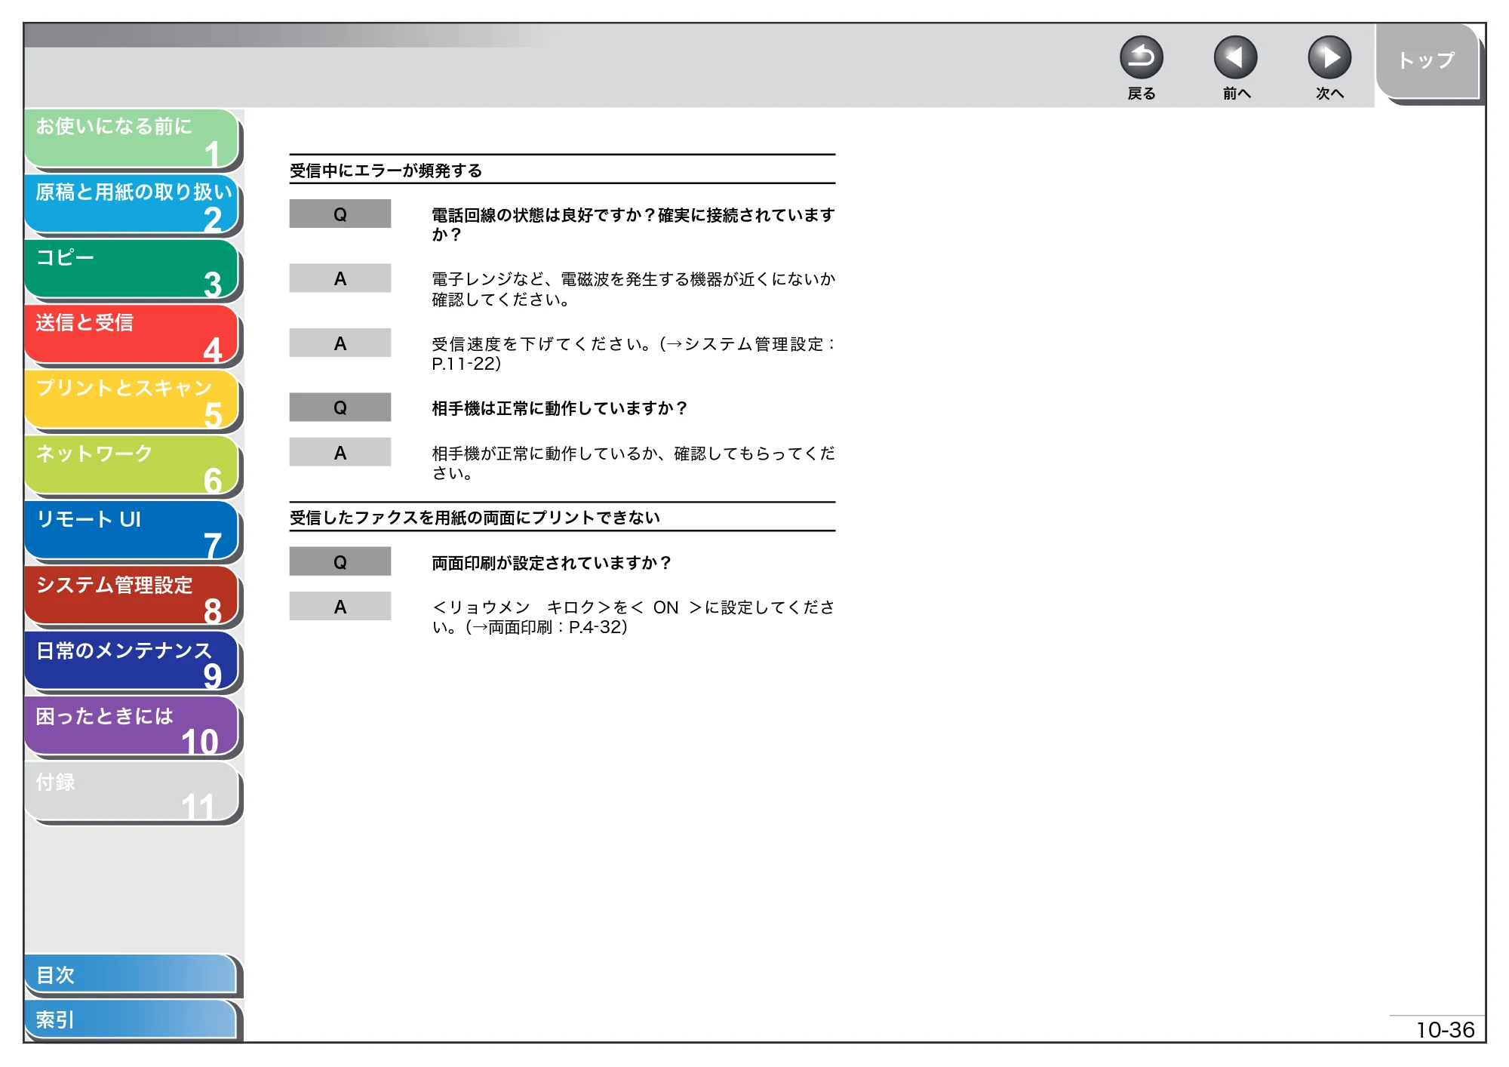Click heading 受信中にエラーが頻発する

tap(386, 171)
